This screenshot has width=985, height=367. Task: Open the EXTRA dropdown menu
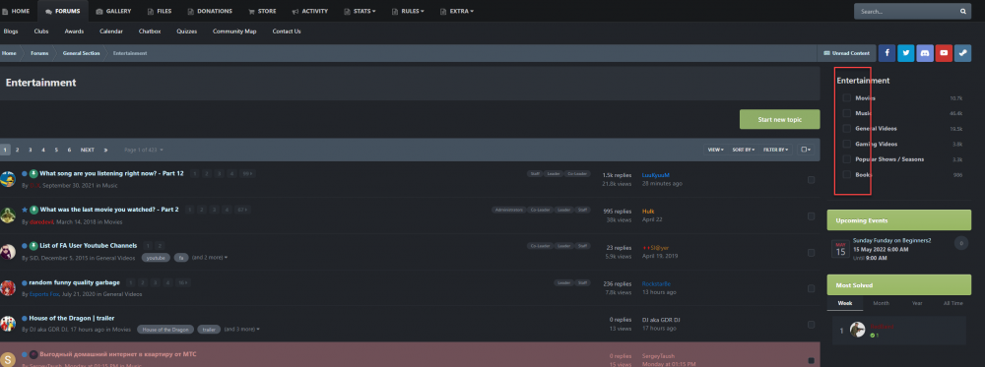pyautogui.click(x=457, y=11)
